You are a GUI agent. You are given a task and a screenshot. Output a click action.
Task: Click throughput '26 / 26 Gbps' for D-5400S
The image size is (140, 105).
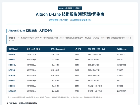31,60
